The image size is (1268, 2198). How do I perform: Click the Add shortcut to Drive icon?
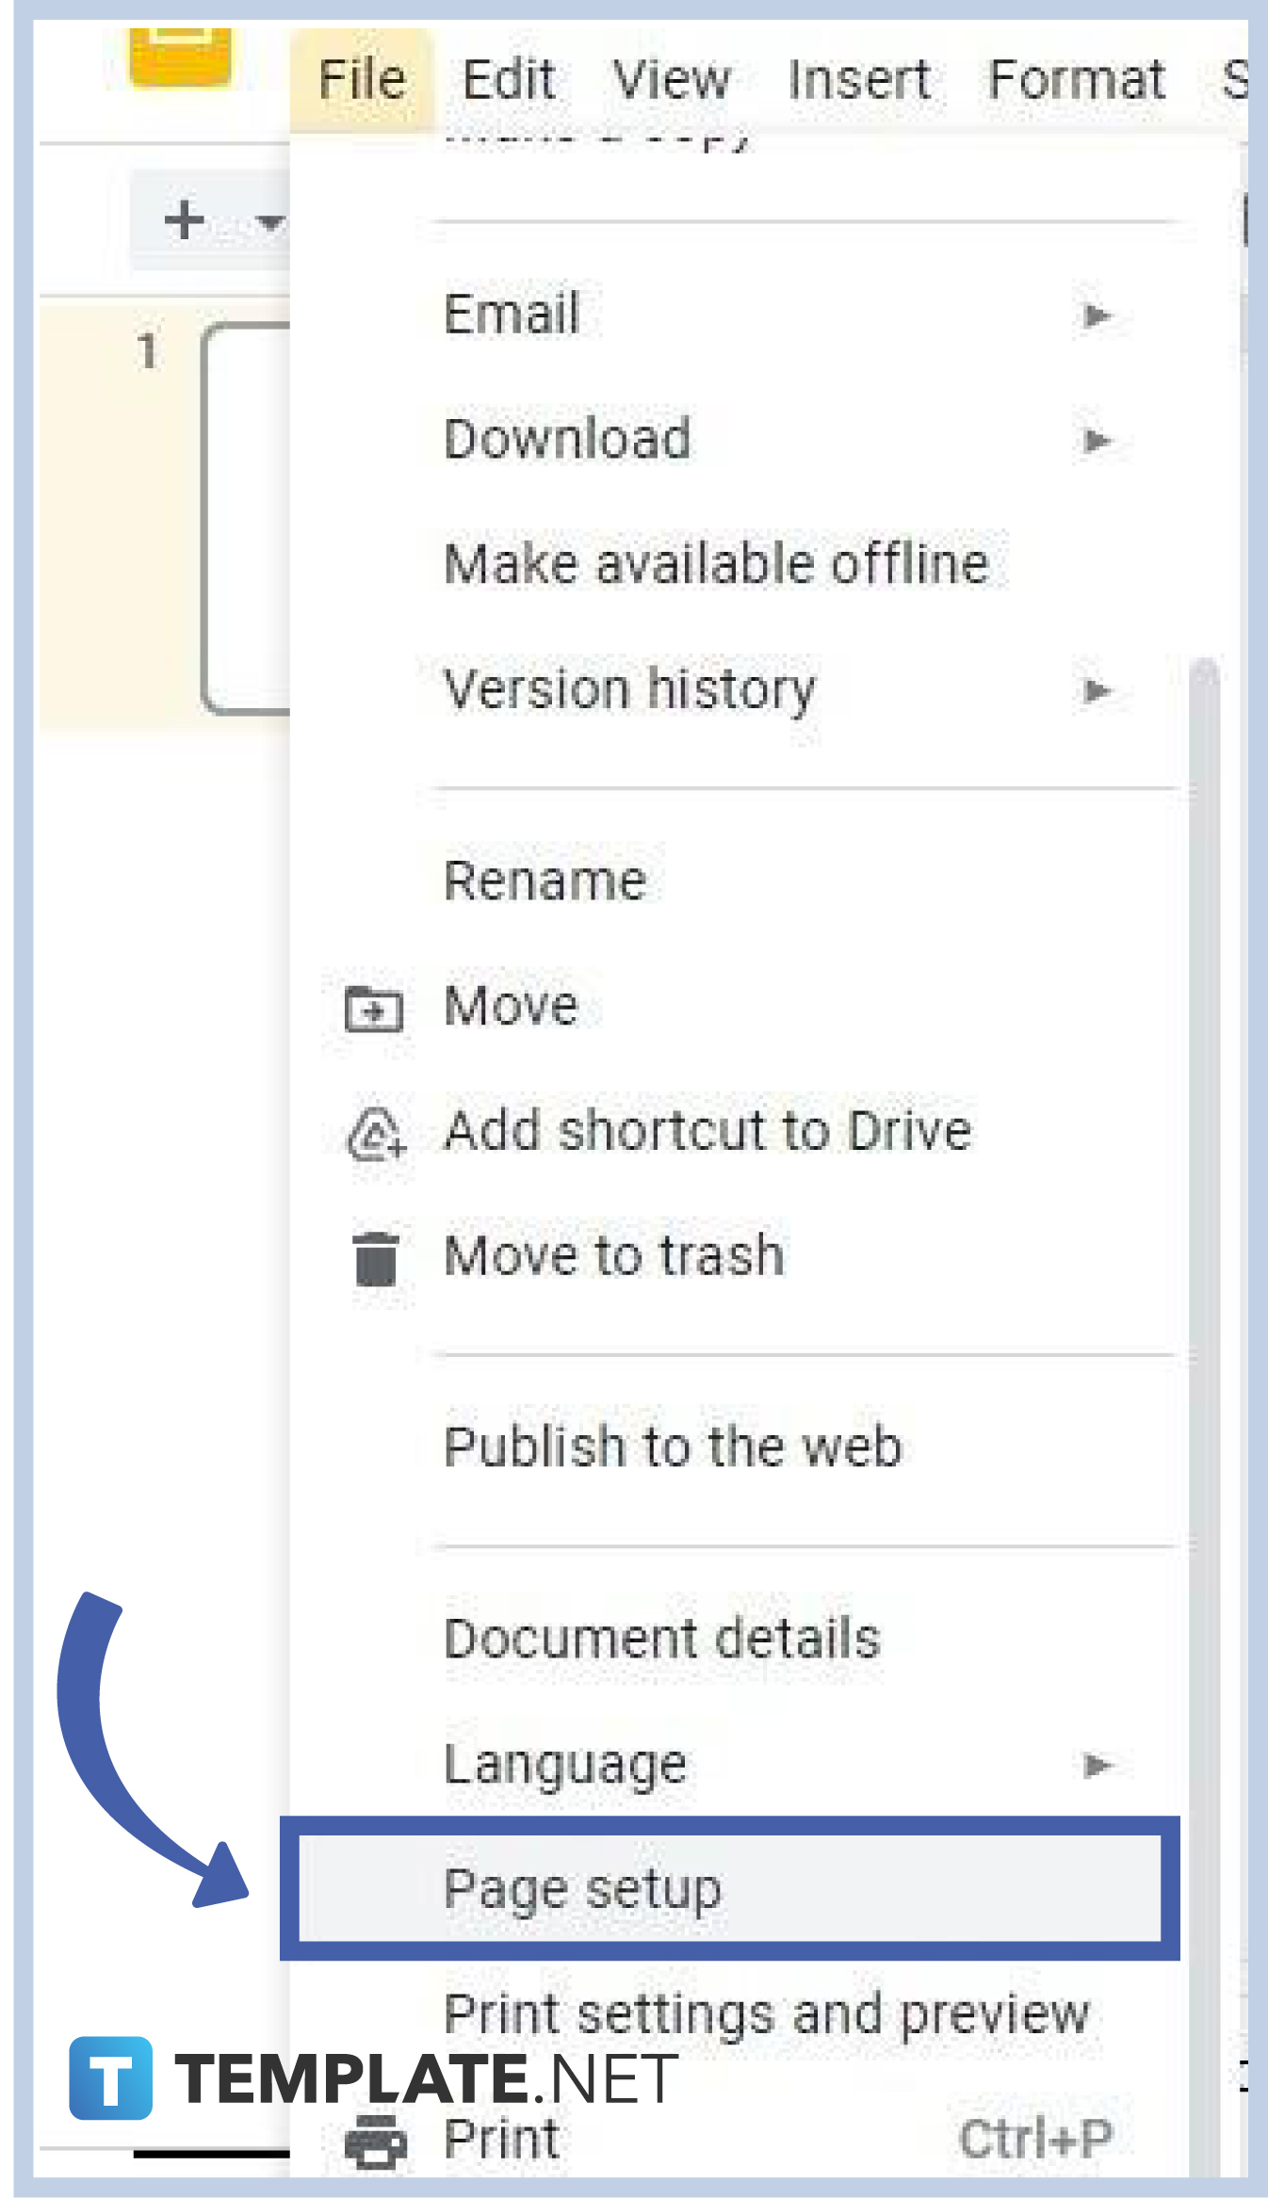375,1133
